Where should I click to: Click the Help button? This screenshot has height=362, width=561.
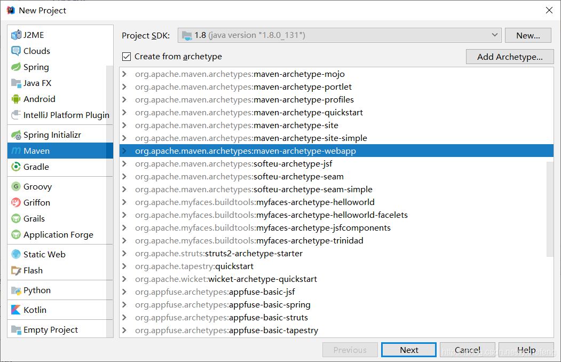click(x=526, y=350)
